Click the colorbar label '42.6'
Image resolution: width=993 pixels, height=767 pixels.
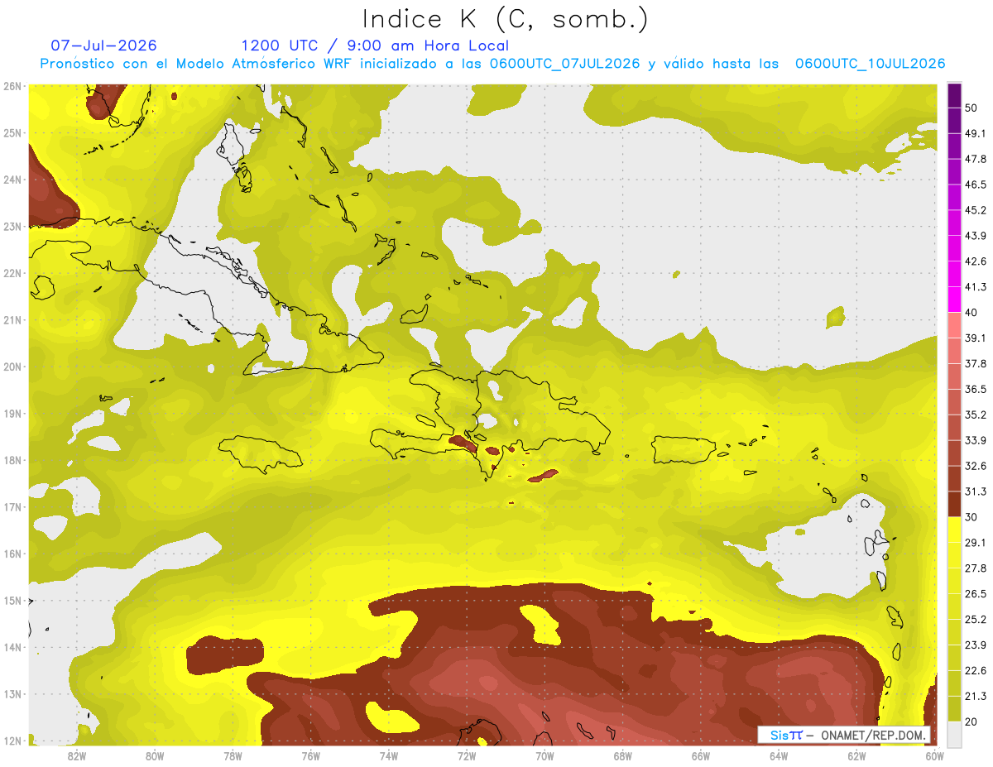pyautogui.click(x=976, y=261)
